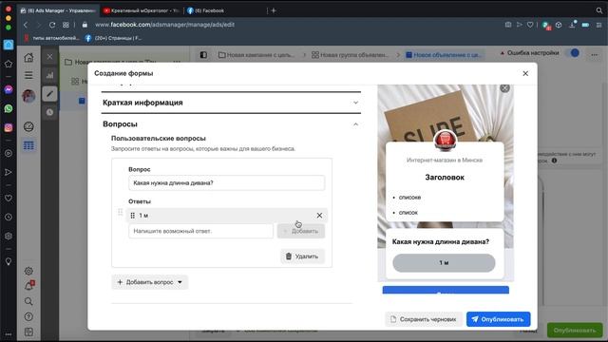This screenshot has width=608, height=342.
Task: Close the editing panel with the X icon
Action: [49, 57]
